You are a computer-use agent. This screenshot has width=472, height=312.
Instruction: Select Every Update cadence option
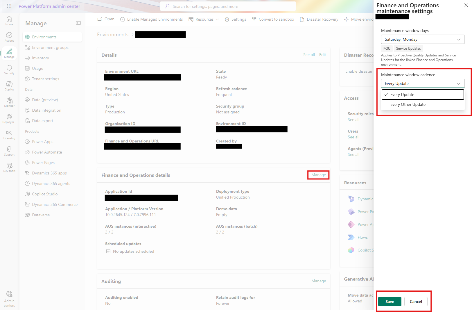pyautogui.click(x=423, y=95)
